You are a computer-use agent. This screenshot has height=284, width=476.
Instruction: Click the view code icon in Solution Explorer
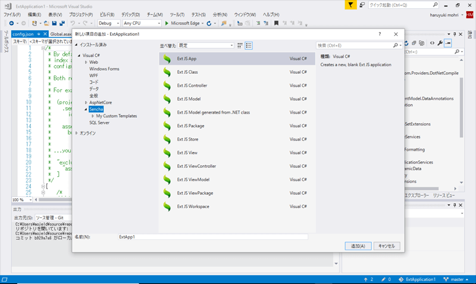[432, 43]
